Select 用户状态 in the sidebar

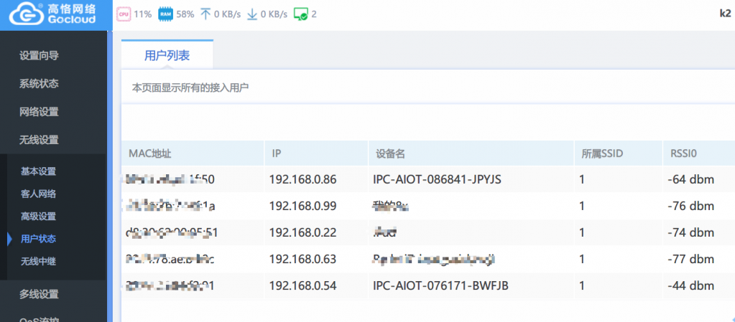[x=38, y=238]
